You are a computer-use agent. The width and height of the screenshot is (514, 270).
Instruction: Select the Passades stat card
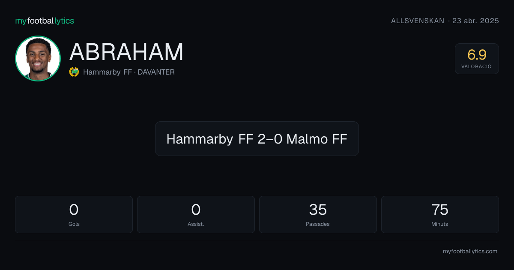click(x=318, y=214)
